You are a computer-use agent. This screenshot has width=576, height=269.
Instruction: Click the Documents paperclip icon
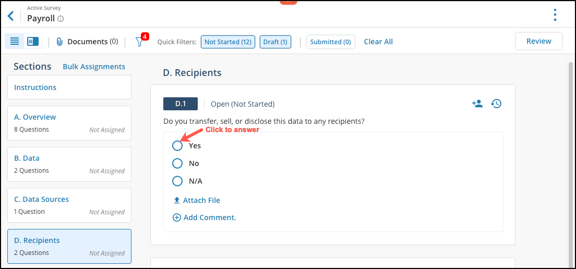click(x=59, y=42)
